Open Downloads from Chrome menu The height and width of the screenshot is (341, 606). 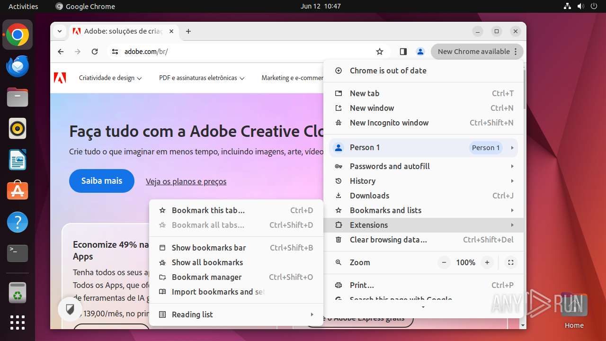(424, 196)
